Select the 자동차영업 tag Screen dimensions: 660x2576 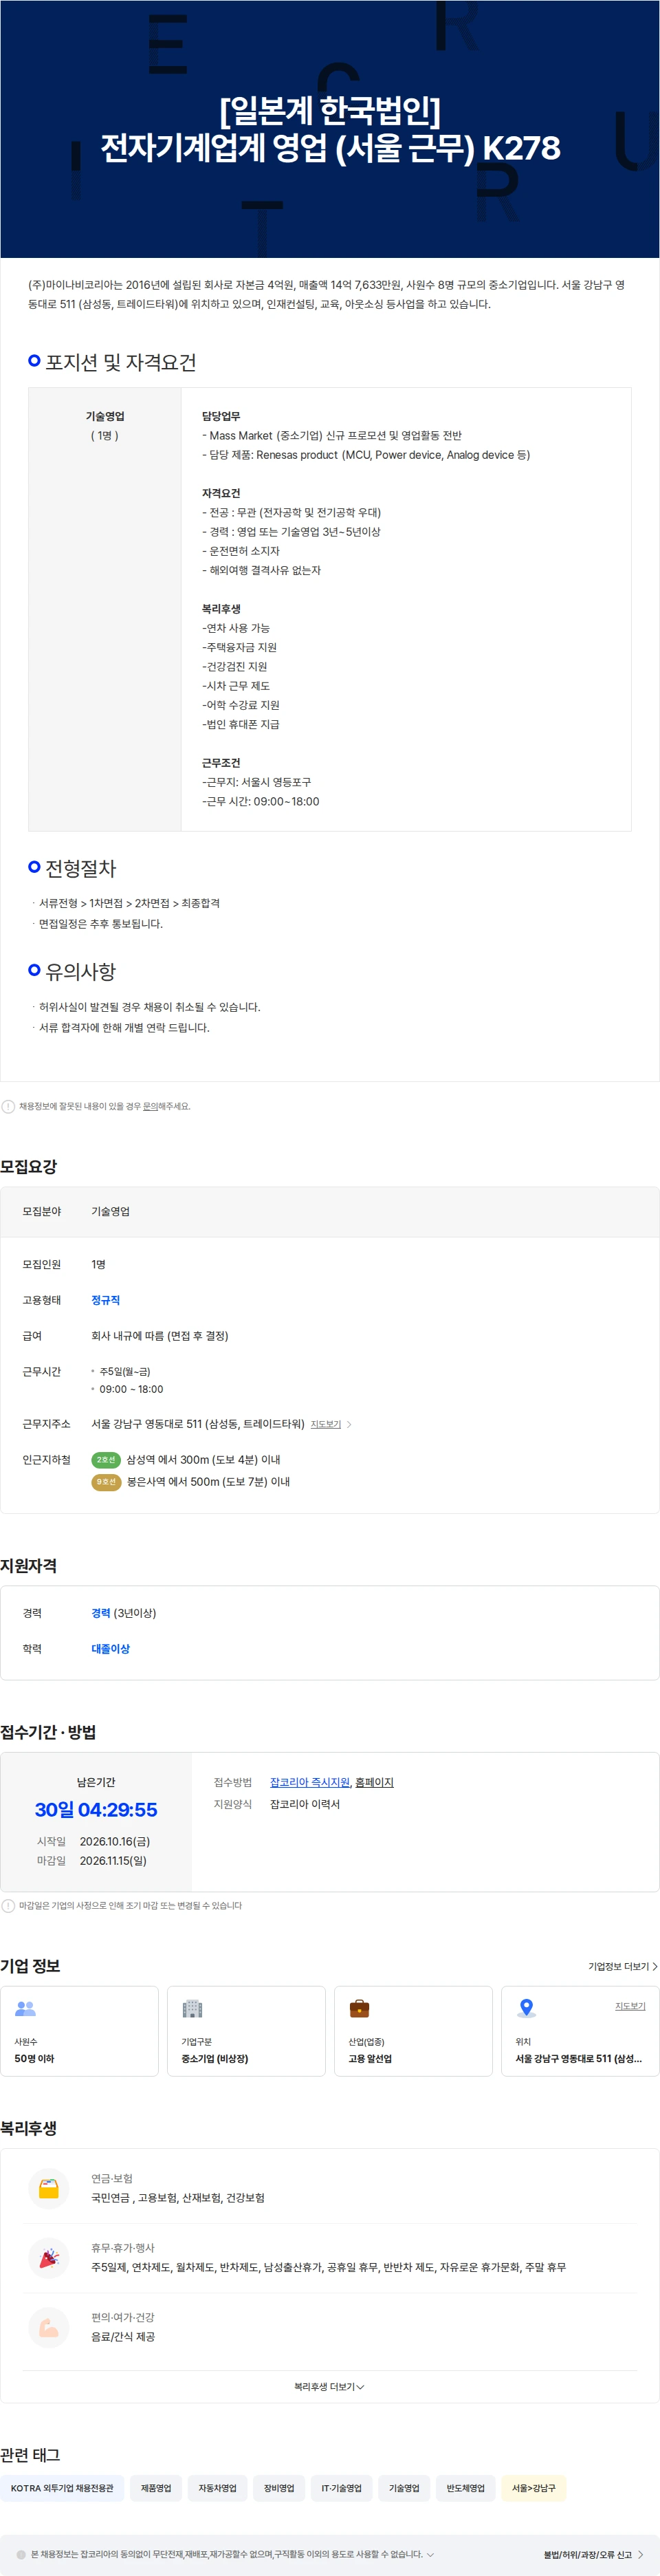[x=217, y=2488]
